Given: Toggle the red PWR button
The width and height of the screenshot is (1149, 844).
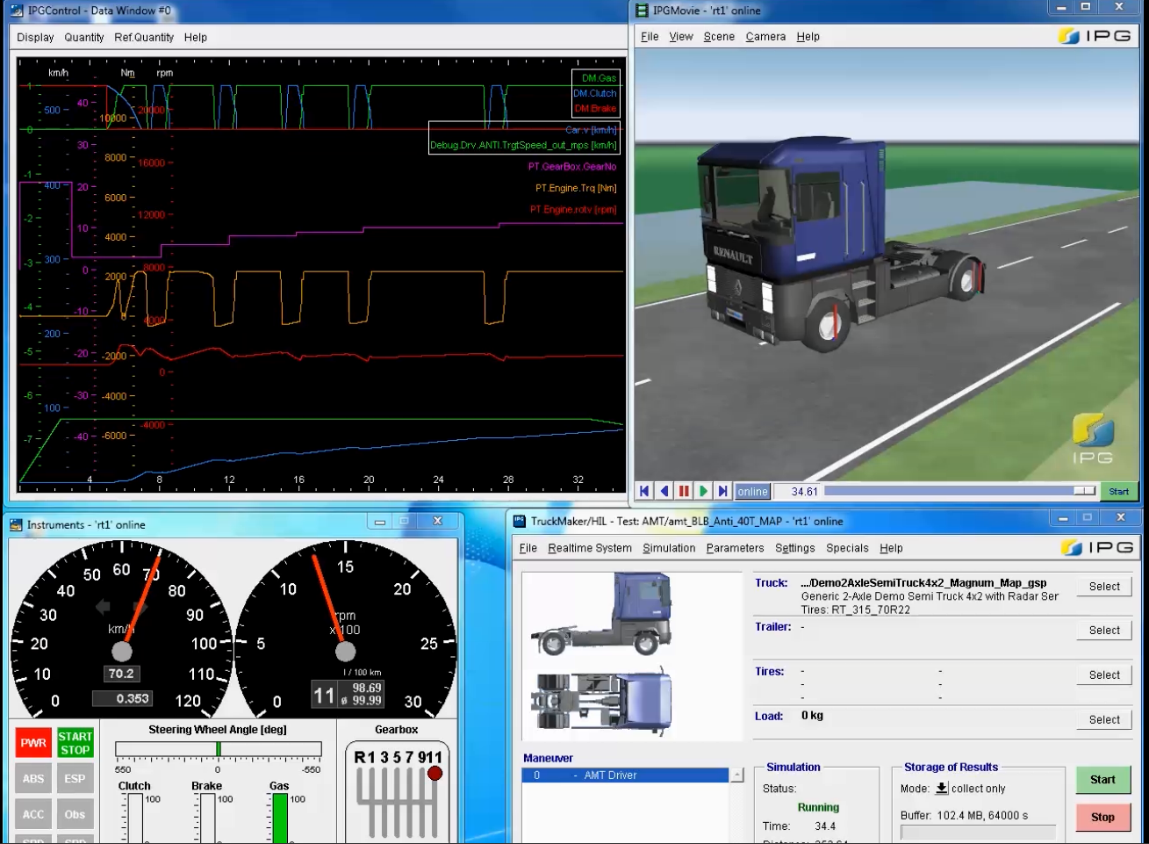Looking at the screenshot, I should point(33,743).
